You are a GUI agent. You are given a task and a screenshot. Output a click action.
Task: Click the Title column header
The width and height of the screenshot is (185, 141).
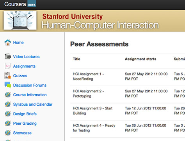(76, 59)
